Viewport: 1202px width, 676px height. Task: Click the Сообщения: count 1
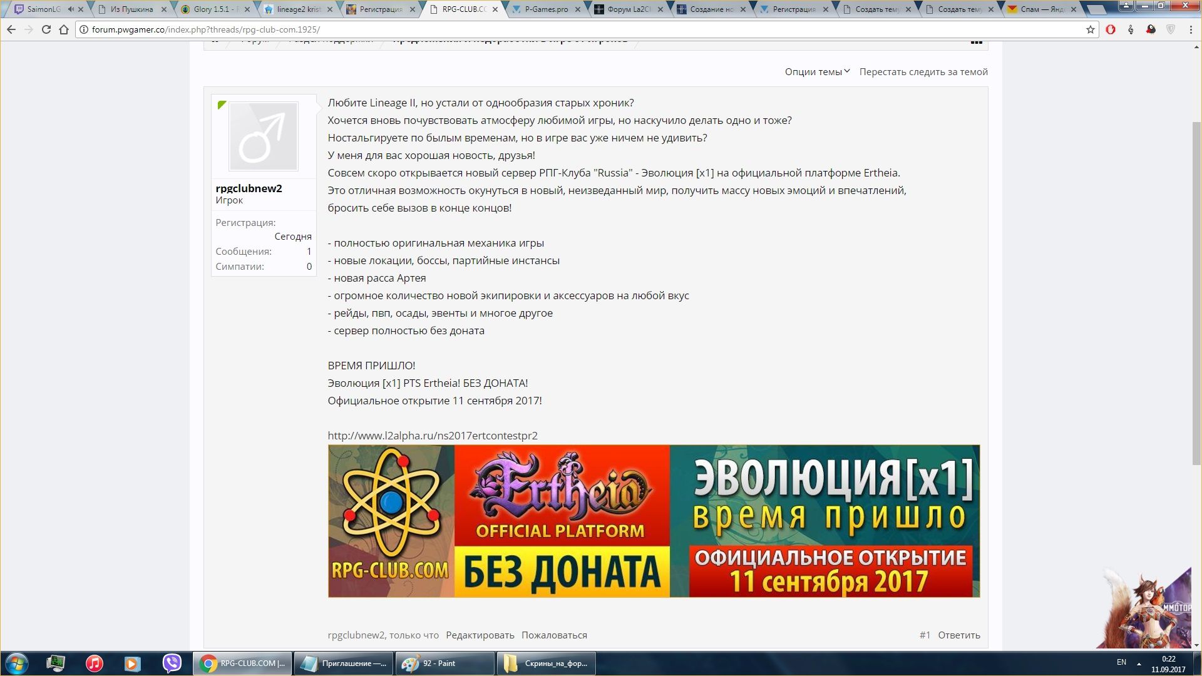tap(309, 252)
